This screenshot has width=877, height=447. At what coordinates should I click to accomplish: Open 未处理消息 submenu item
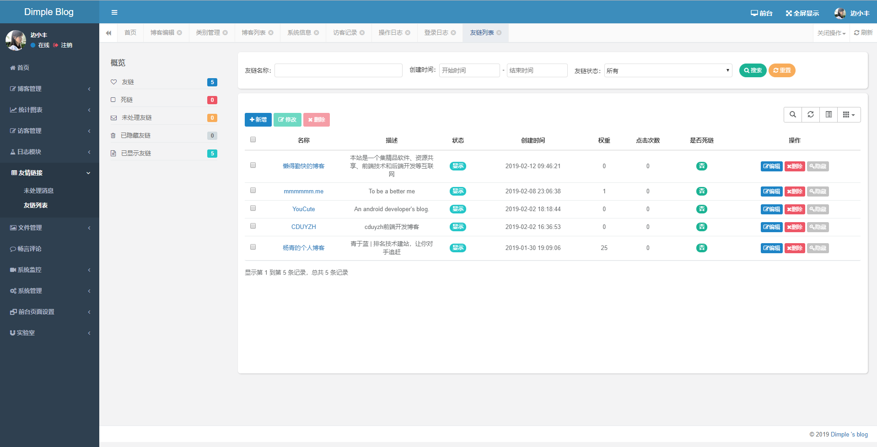click(38, 191)
